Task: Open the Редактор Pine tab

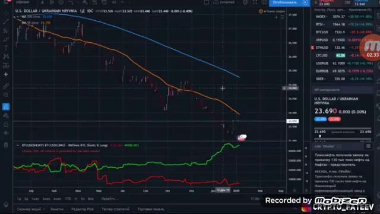Action: click(83, 209)
